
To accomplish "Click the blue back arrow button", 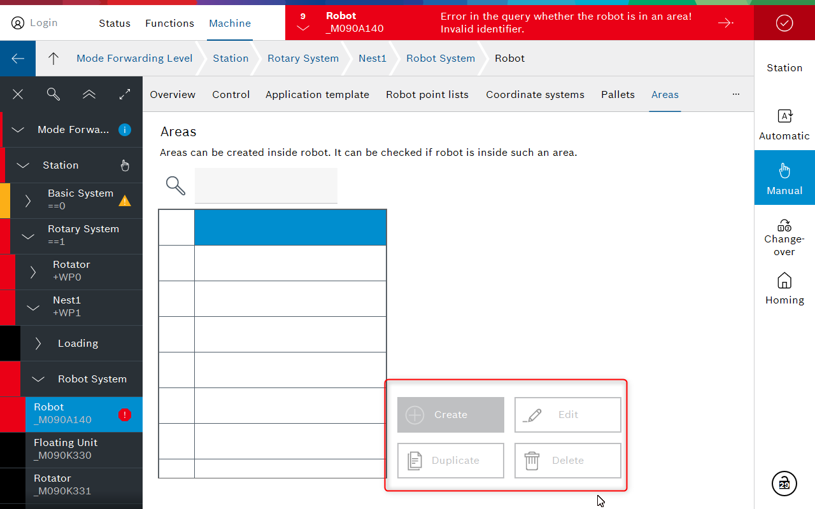I will click(18, 59).
